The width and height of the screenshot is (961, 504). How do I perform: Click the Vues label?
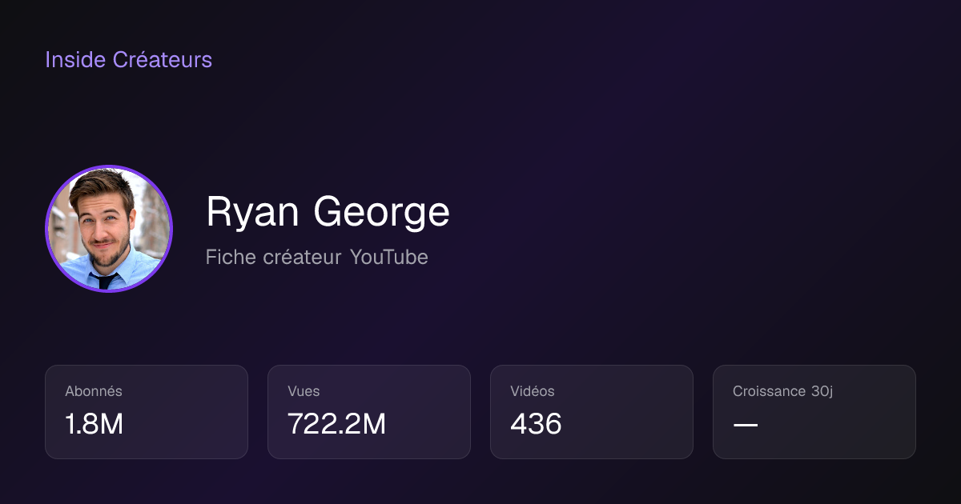pyautogui.click(x=304, y=391)
